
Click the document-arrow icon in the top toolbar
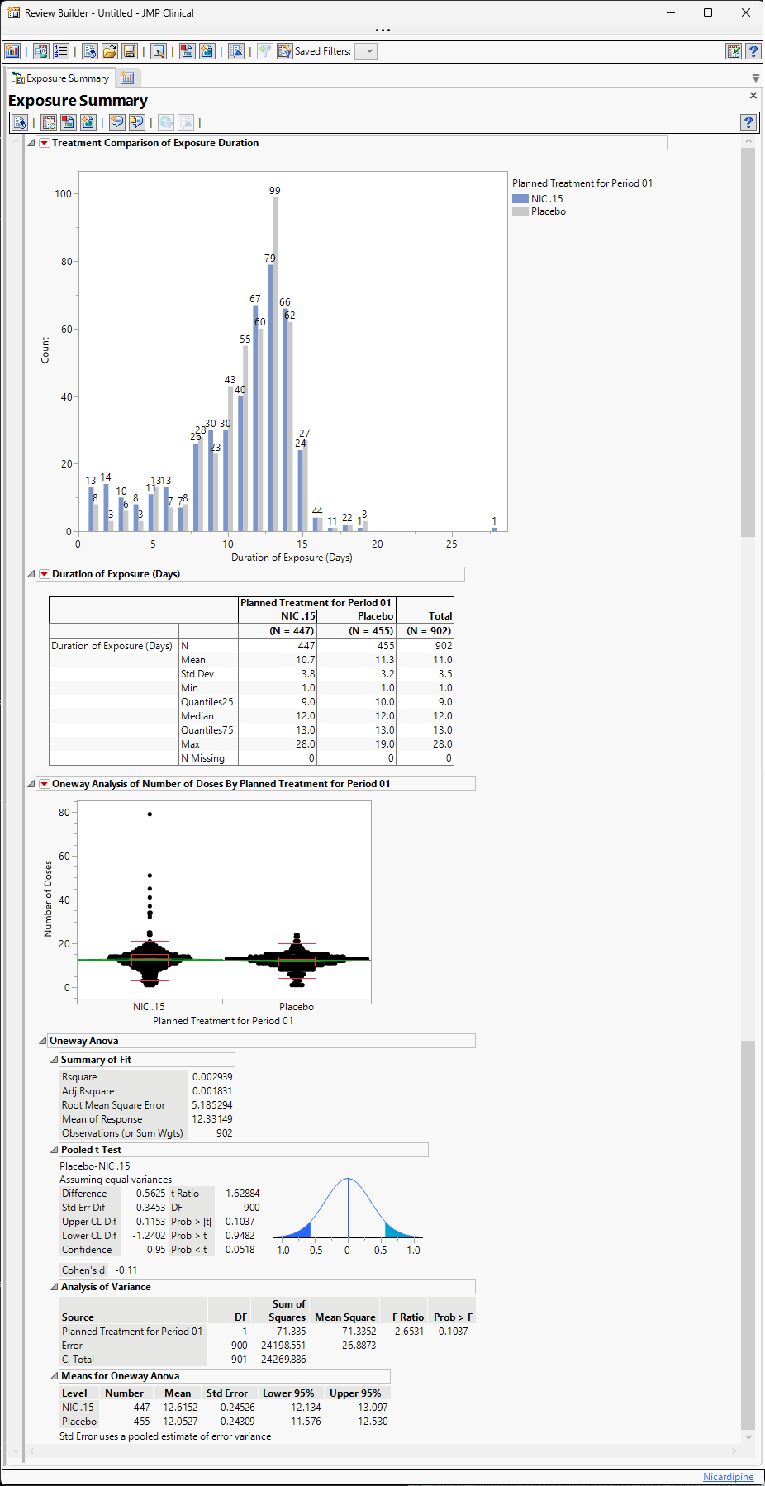tap(90, 51)
